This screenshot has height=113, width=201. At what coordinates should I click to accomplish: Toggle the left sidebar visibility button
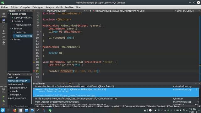tap(9, 106)
